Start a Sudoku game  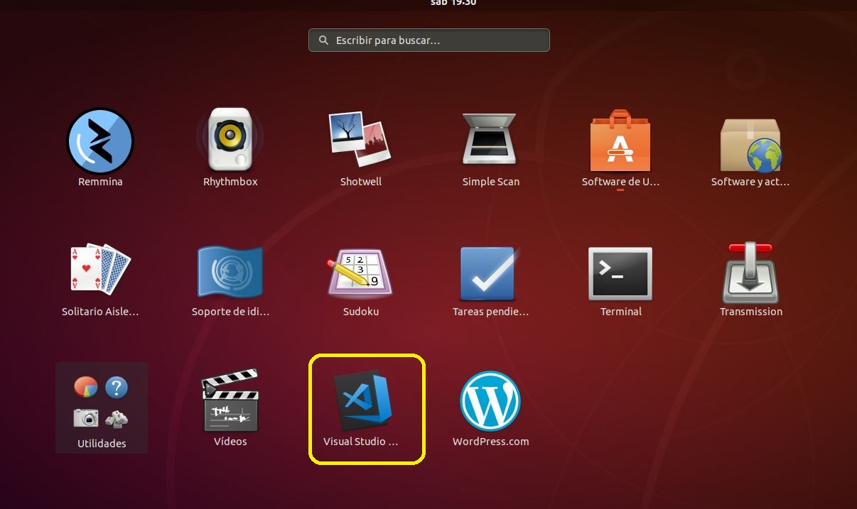click(360, 270)
